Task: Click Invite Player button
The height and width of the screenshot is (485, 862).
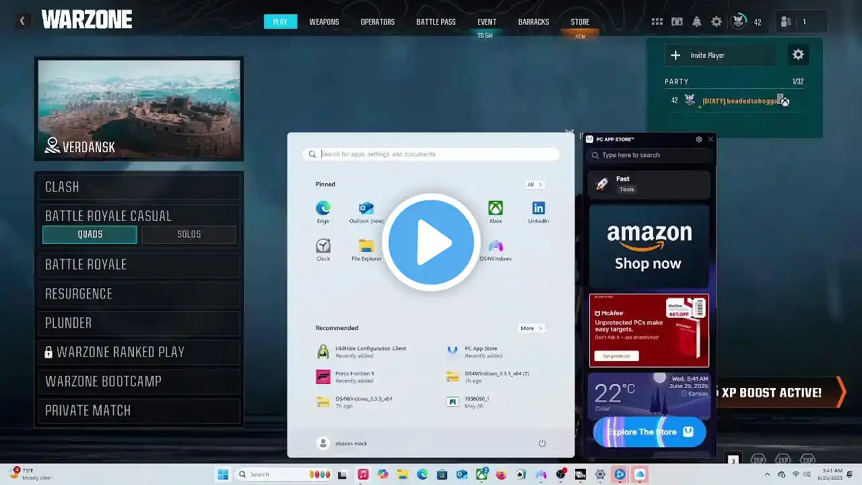Action: coord(721,55)
